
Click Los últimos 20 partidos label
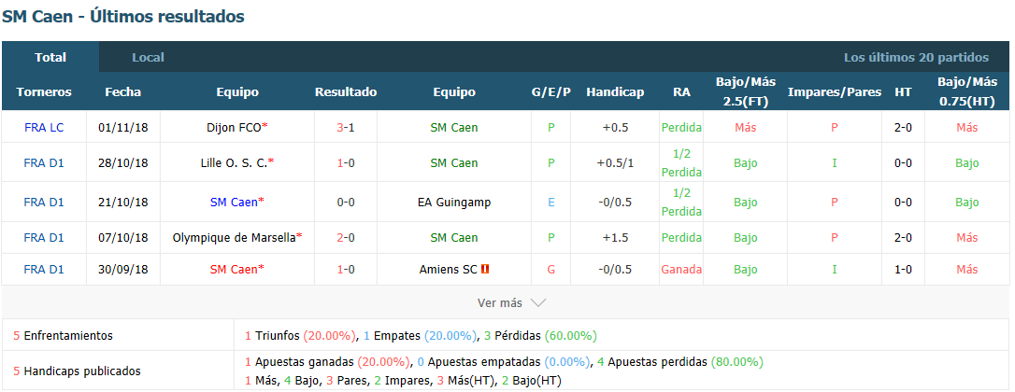(916, 57)
